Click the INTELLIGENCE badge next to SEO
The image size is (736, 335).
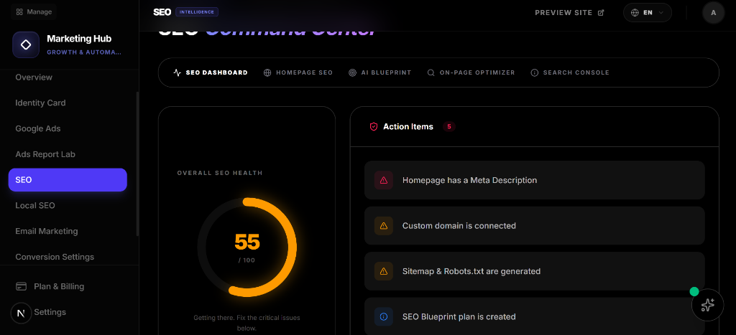(197, 12)
